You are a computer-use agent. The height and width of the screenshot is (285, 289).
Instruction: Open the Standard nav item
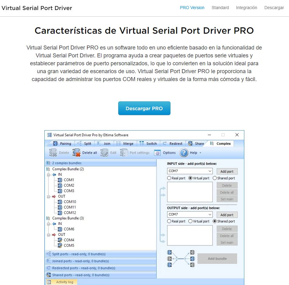(x=220, y=8)
